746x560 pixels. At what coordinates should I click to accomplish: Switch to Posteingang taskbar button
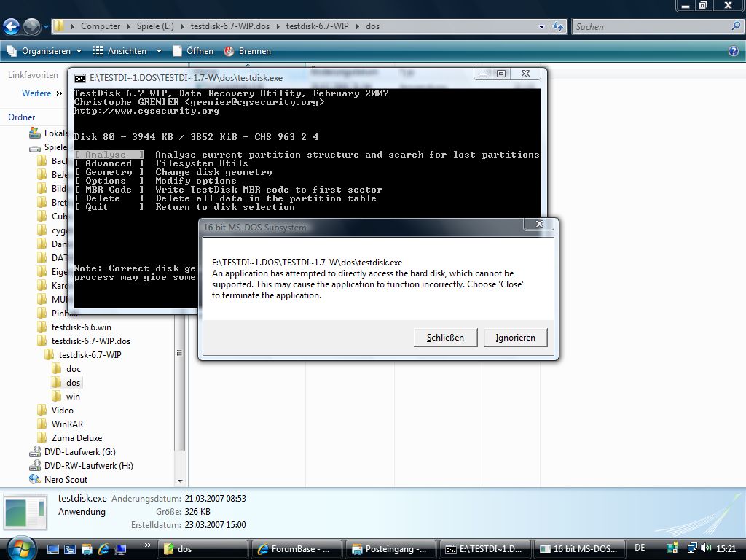tap(391, 549)
